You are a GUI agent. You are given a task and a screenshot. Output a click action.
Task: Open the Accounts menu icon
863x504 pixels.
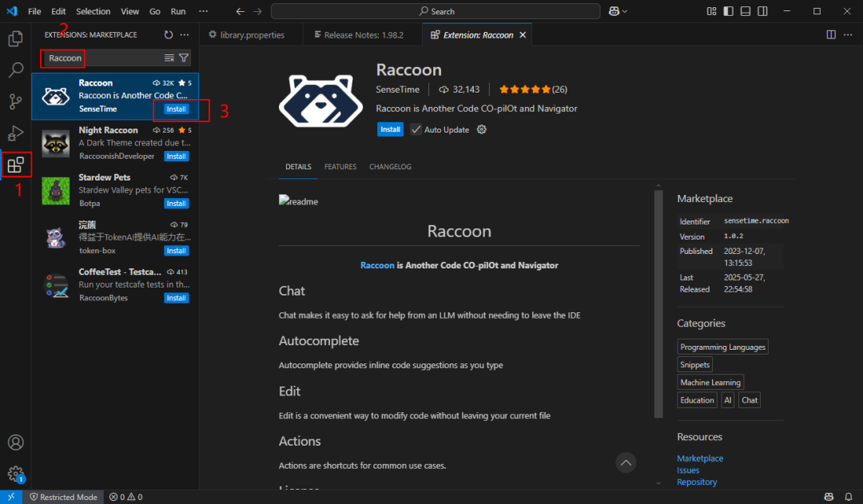15,442
